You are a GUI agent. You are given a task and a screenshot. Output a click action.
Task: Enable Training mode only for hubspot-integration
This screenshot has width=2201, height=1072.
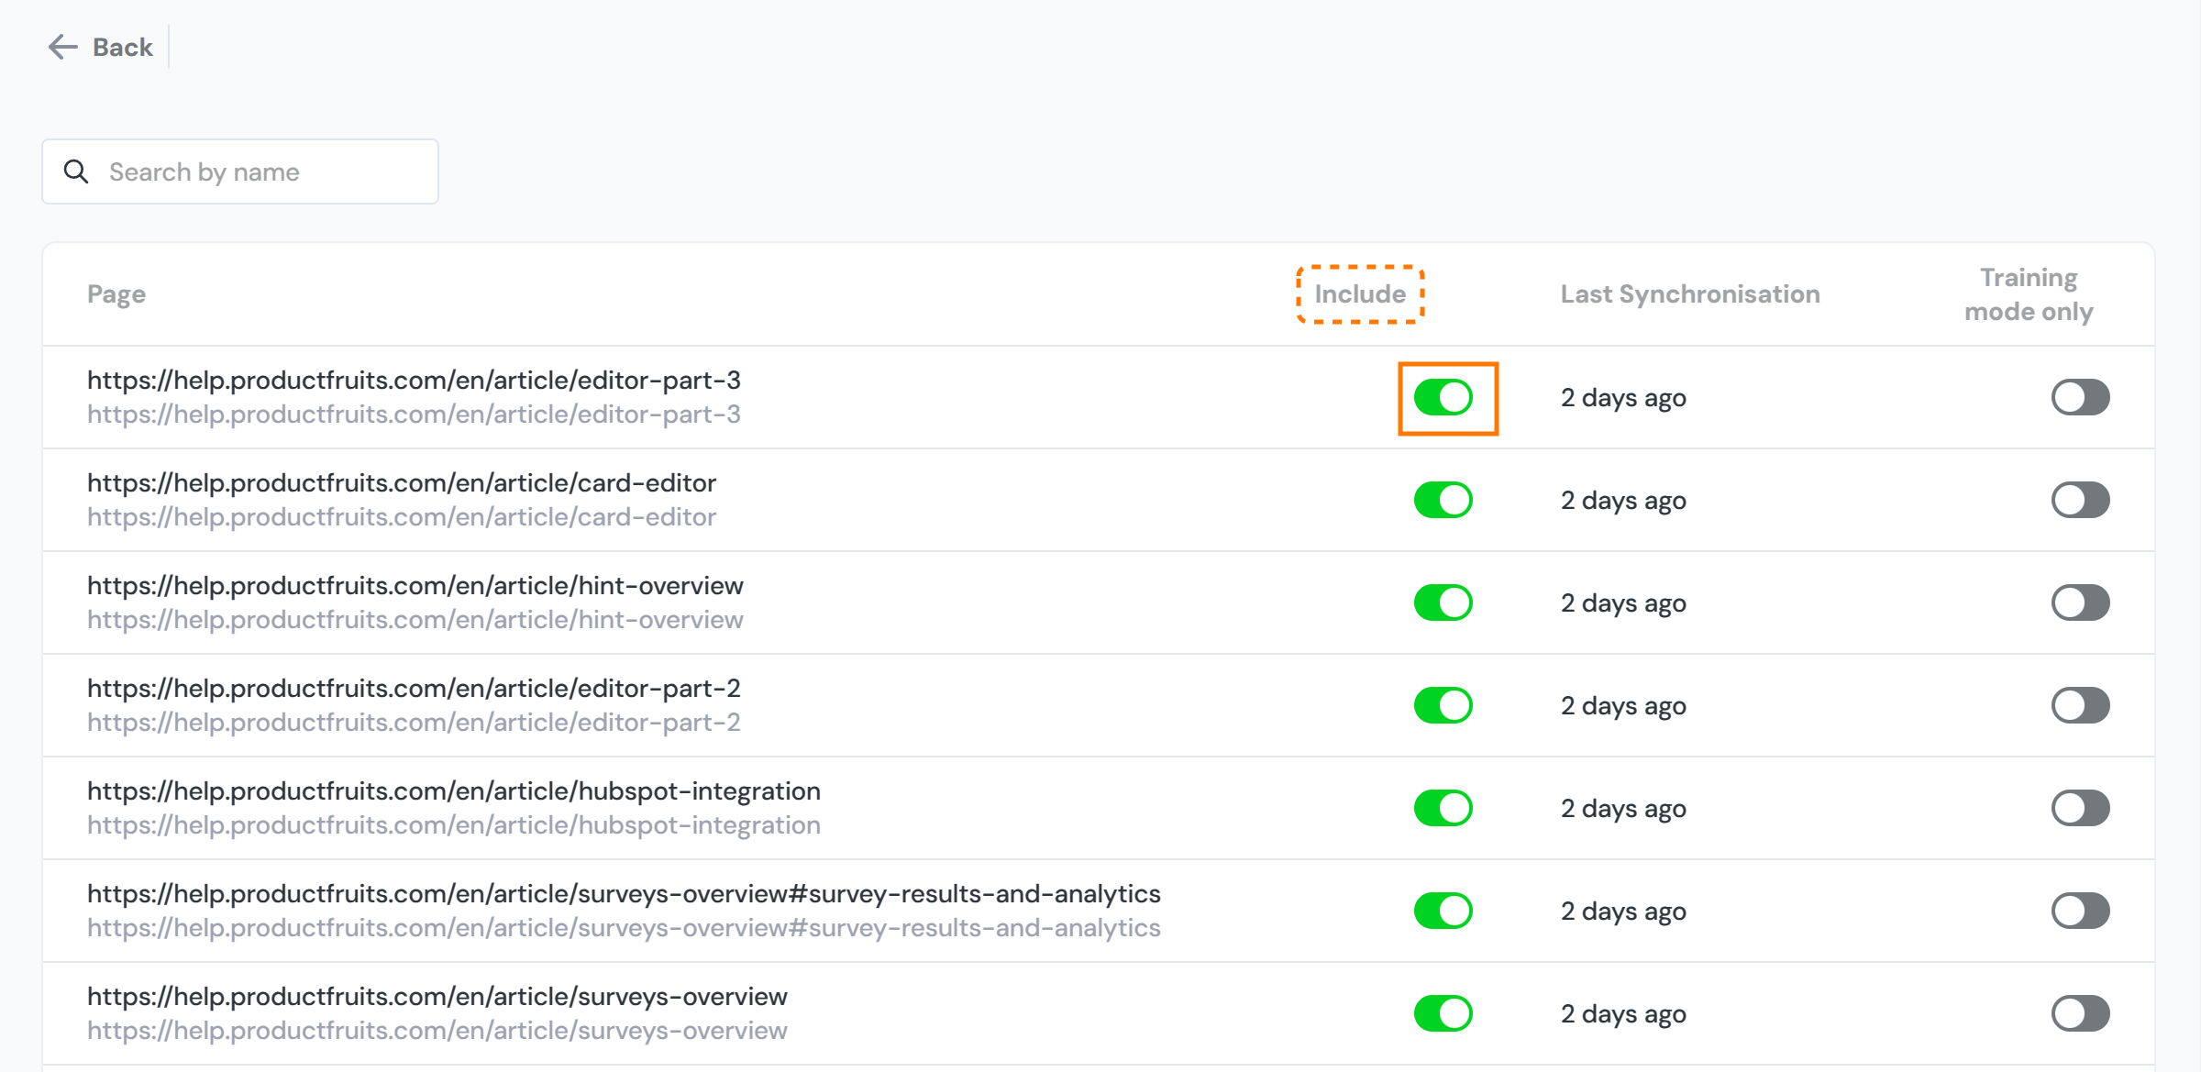coord(2080,808)
